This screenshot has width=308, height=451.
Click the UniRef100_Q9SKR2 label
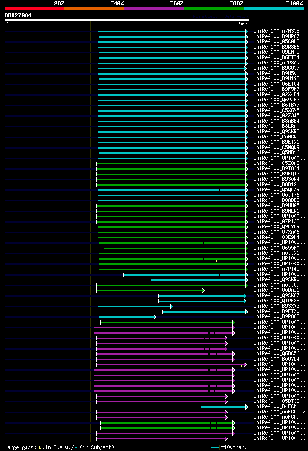[276, 131]
